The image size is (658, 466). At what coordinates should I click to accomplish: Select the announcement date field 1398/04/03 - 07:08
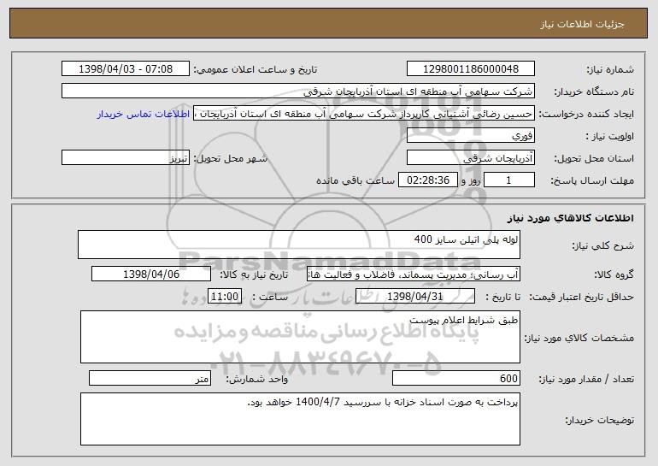pyautogui.click(x=126, y=68)
